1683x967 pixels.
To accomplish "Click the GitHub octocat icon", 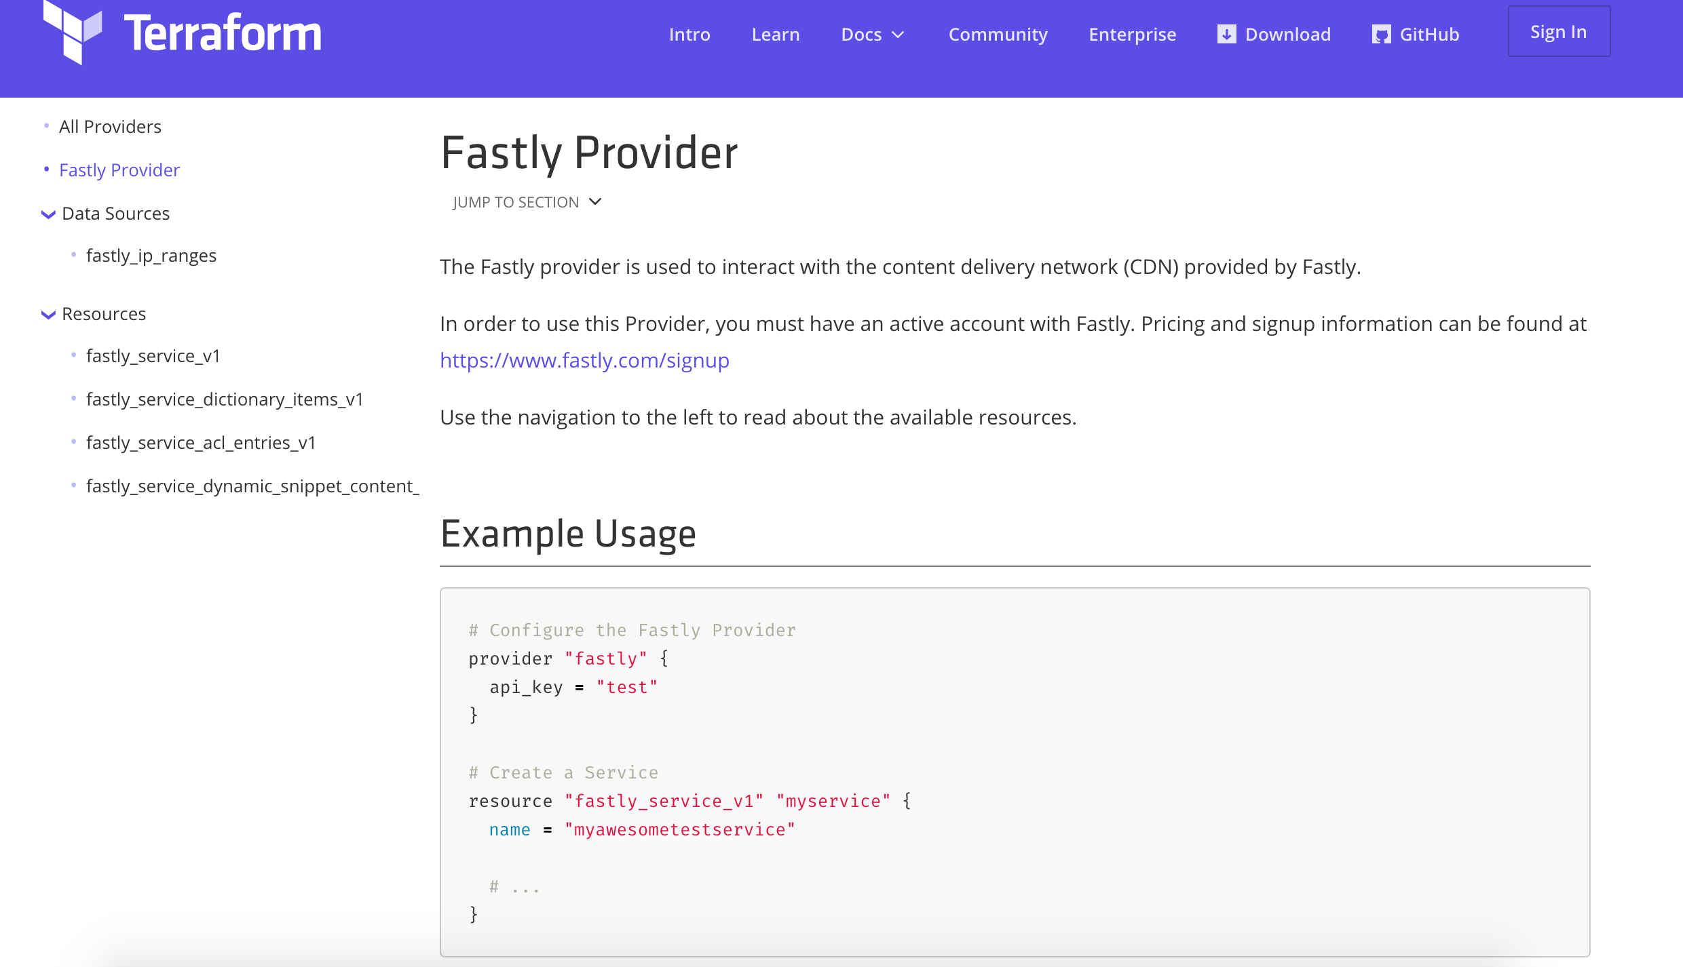I will pos(1381,34).
